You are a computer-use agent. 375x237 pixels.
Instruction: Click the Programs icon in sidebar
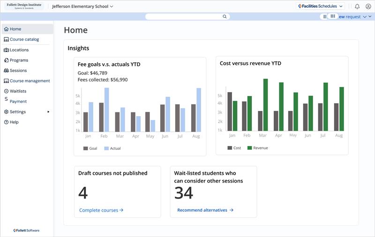(x=6, y=60)
